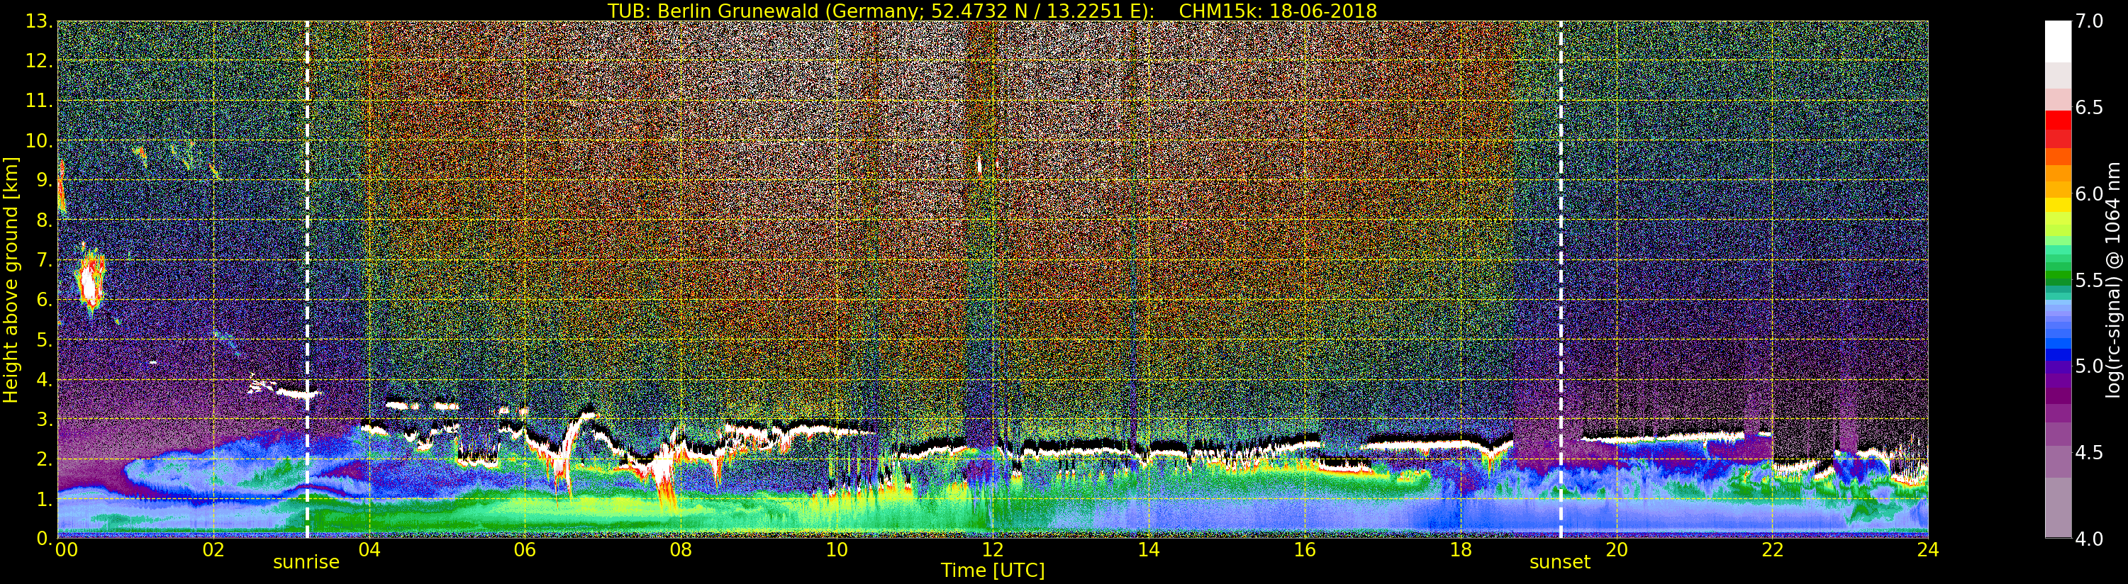Image resolution: width=2128 pixels, height=584 pixels.
Task: Click the height axis tick '12.'
Action: tap(40, 60)
